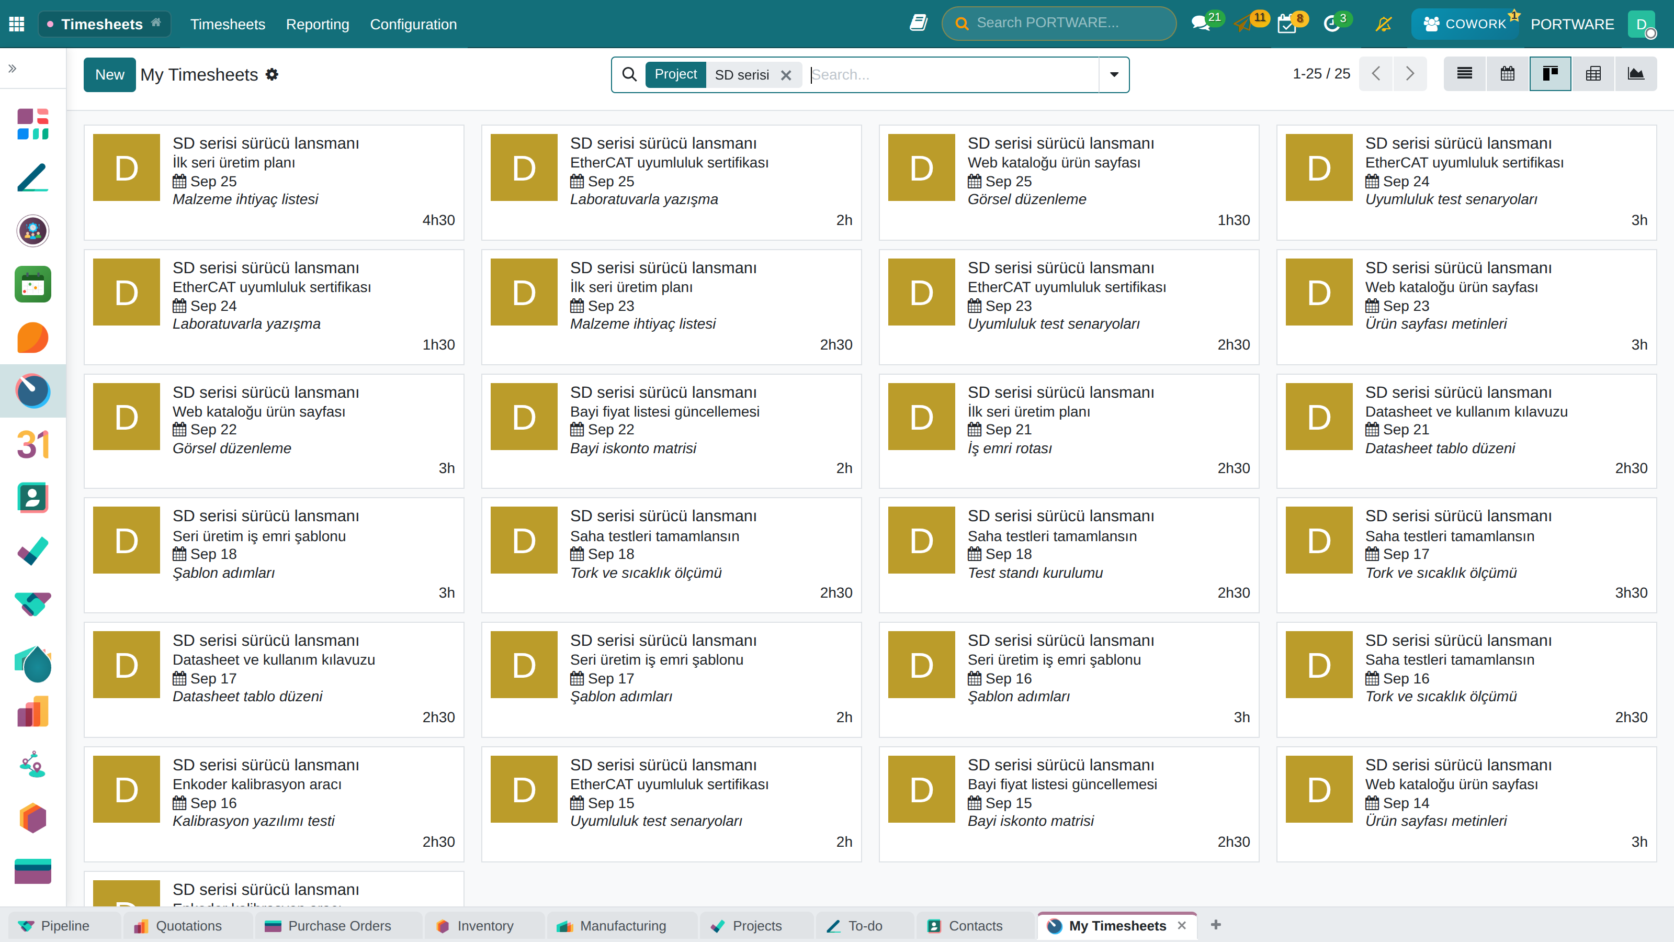Switch to the To-do tab
1674x942 pixels.
point(865,926)
